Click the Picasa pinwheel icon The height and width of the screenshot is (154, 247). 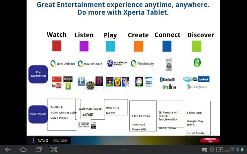(139, 82)
